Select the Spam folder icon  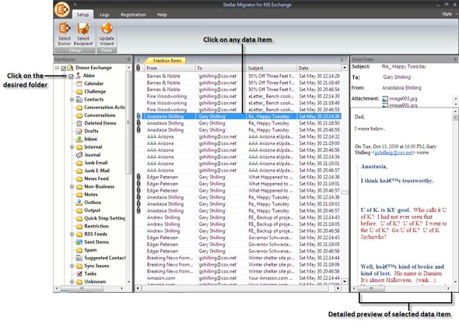point(79,250)
